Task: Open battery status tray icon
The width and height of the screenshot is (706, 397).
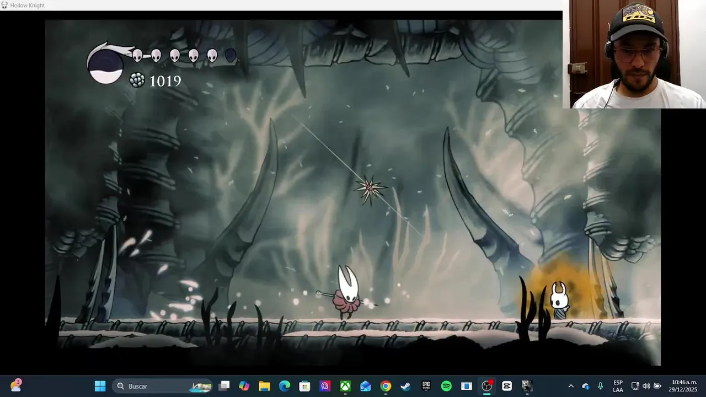Action: pos(657,386)
